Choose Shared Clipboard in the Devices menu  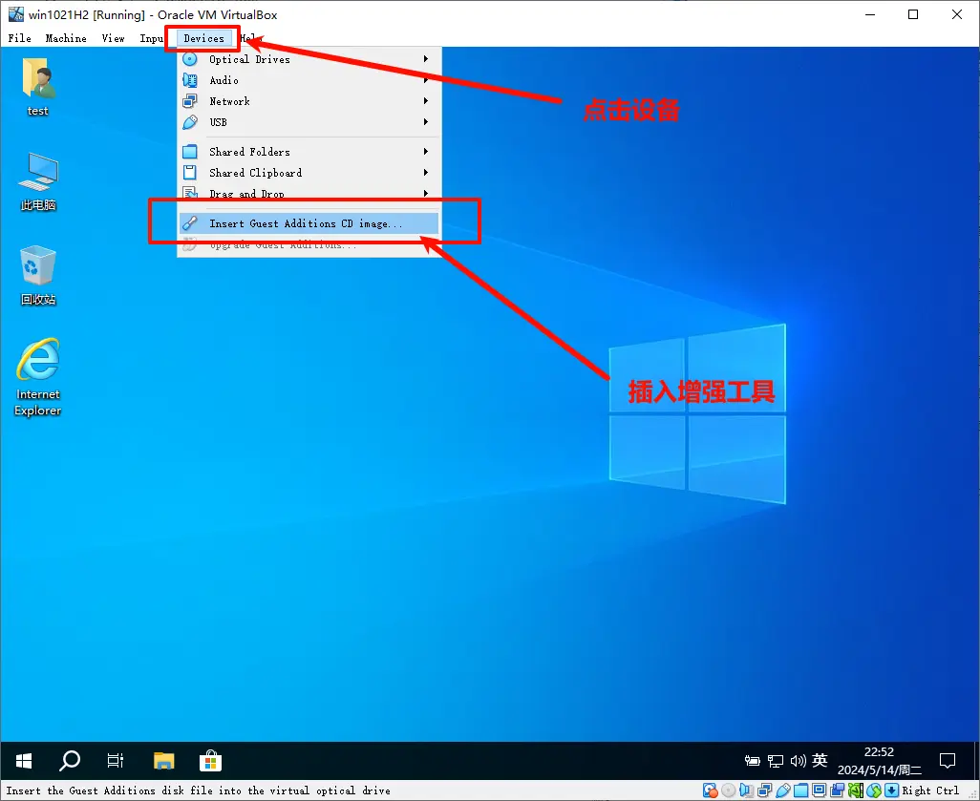(x=309, y=173)
